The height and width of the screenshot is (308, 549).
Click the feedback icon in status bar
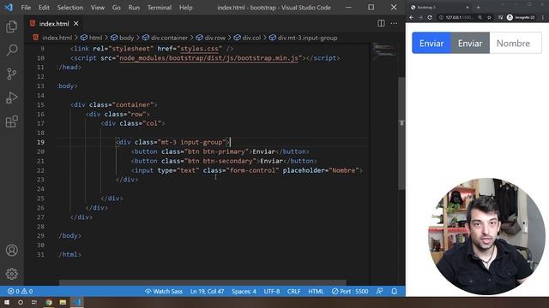coord(379,291)
